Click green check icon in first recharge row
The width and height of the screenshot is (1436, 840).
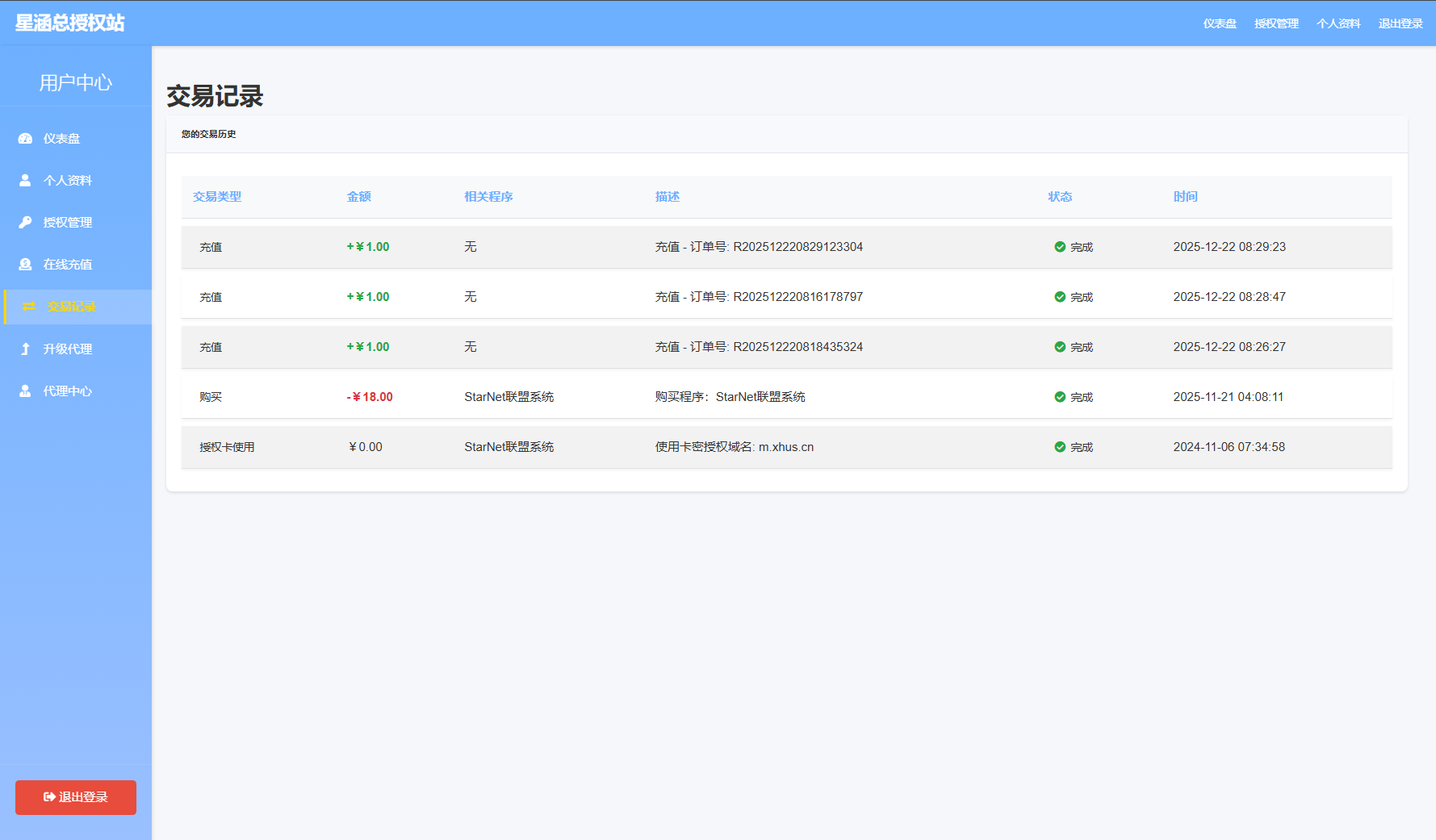(x=1060, y=247)
